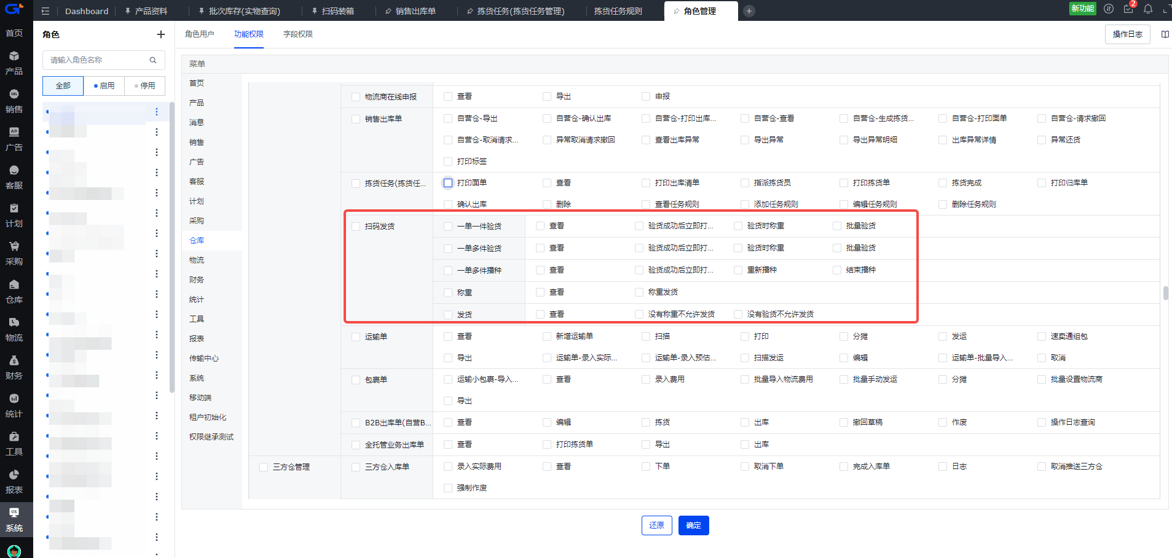Select the 停用 filter option

pos(144,86)
